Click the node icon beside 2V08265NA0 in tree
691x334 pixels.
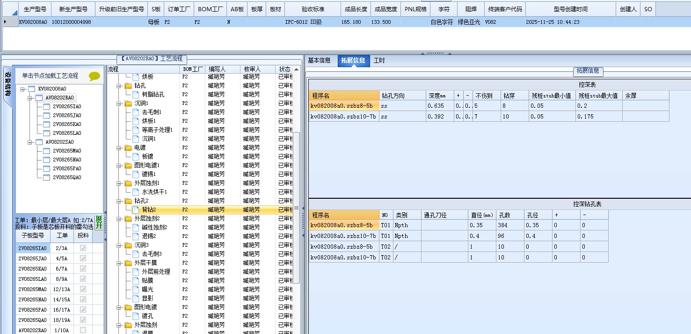click(x=46, y=160)
